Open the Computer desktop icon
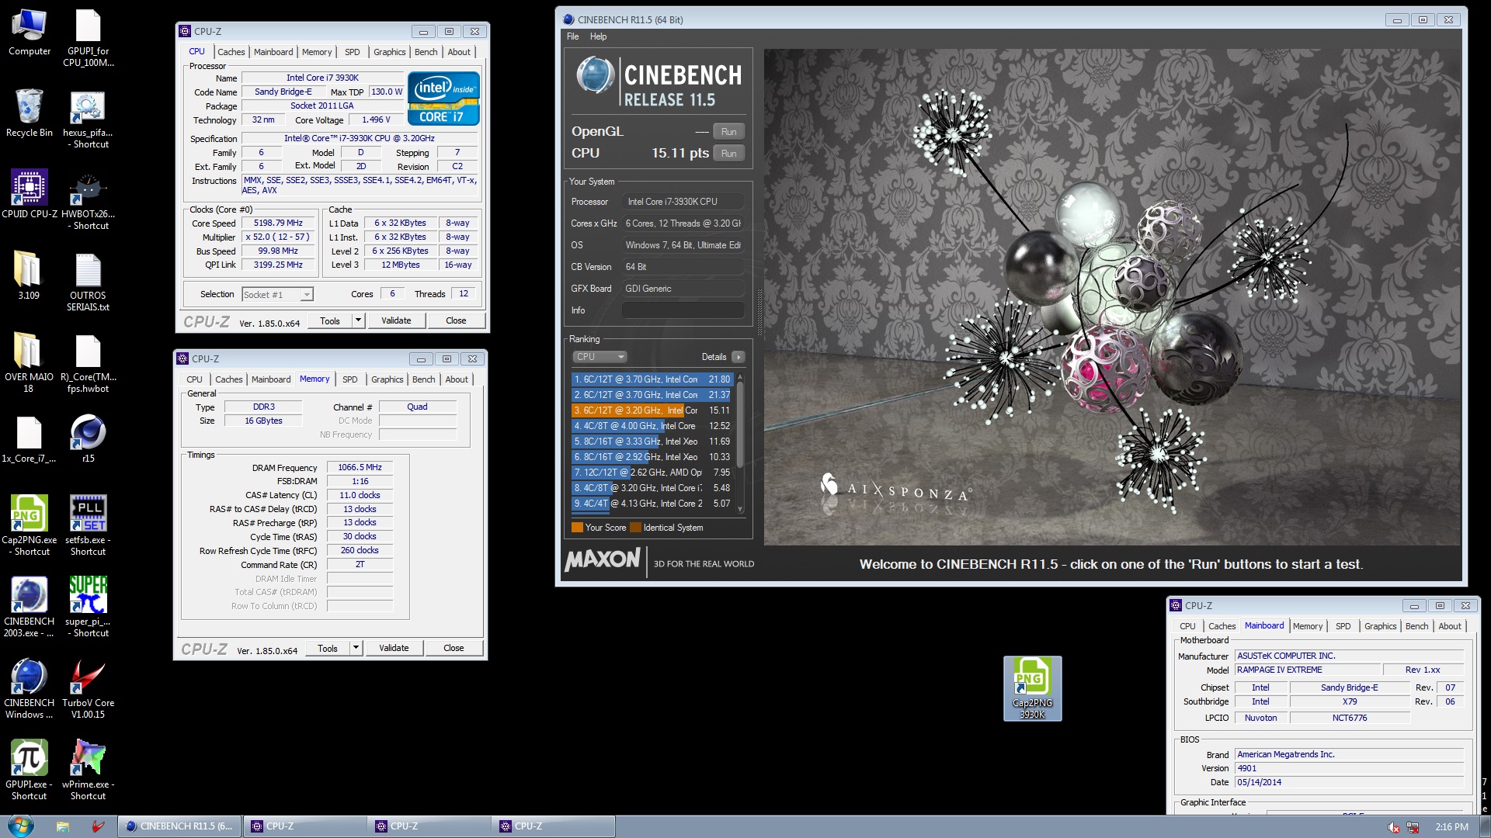 coord(30,33)
